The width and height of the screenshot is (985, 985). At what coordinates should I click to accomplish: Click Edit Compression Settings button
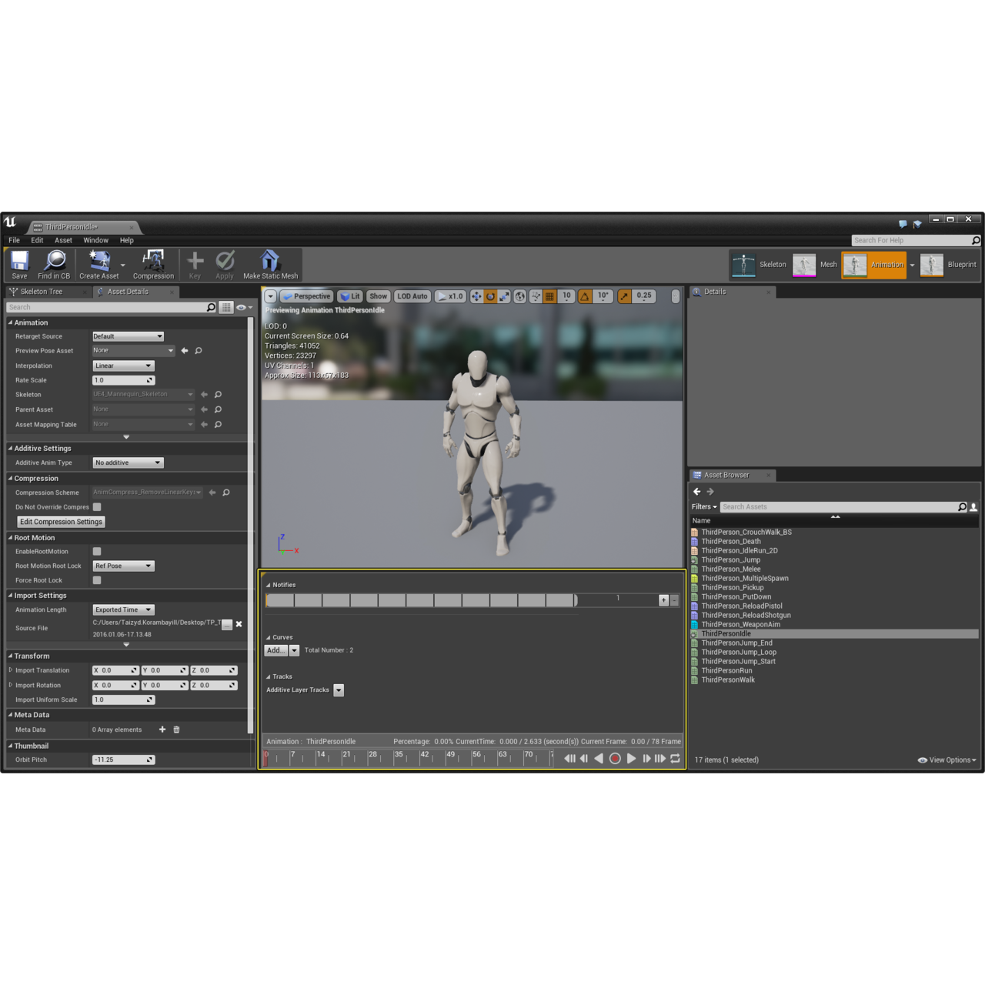61,522
